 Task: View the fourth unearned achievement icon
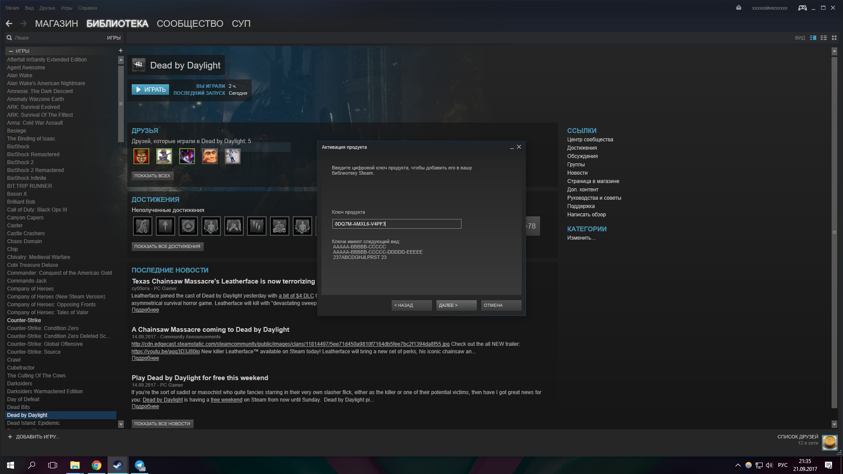pos(211,226)
